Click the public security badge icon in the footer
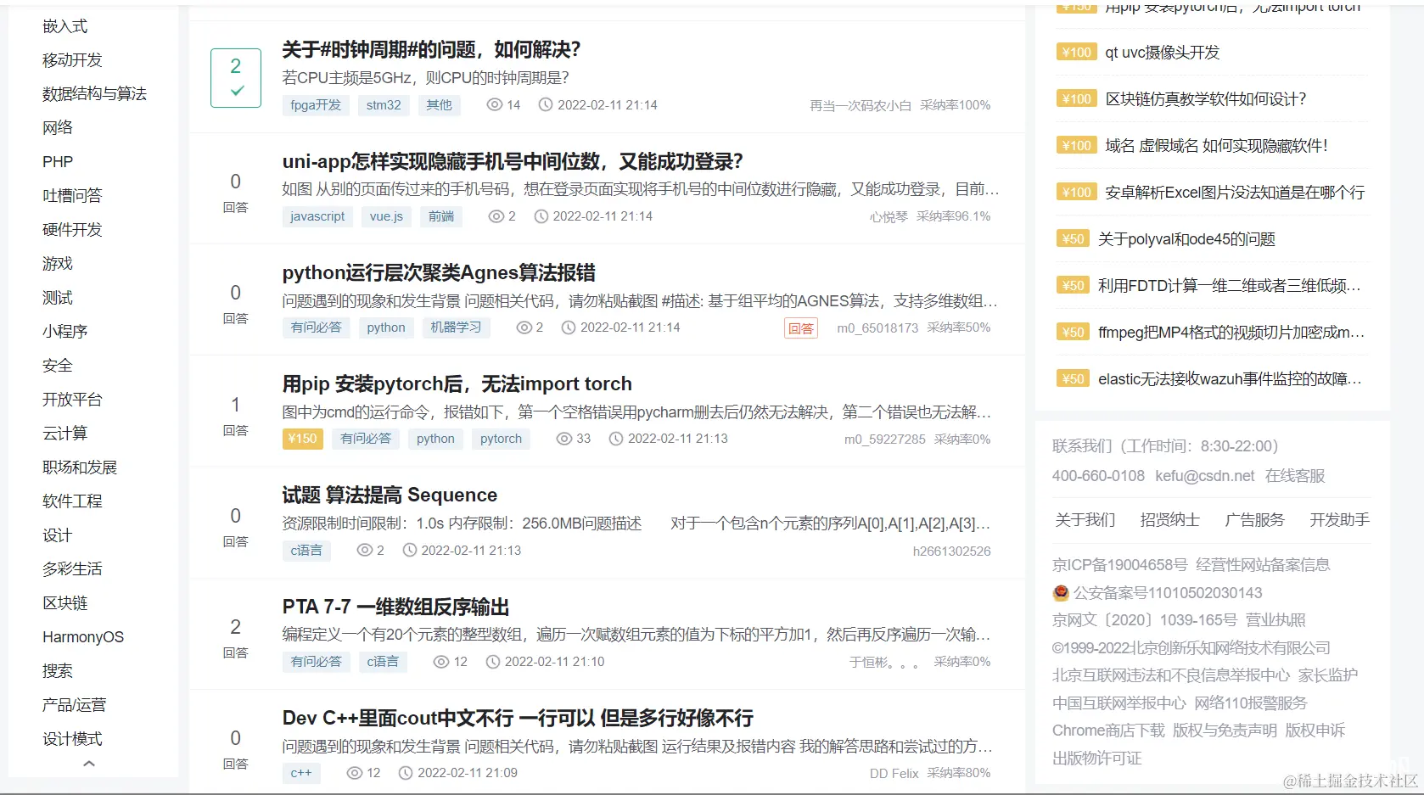 coord(1060,593)
